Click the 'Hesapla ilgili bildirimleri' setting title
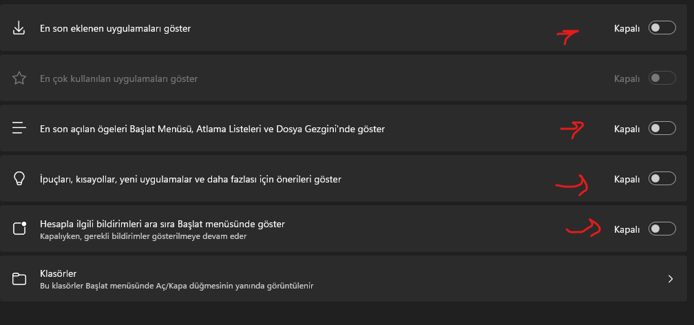Screen dimensions: 694x325 coord(162,224)
